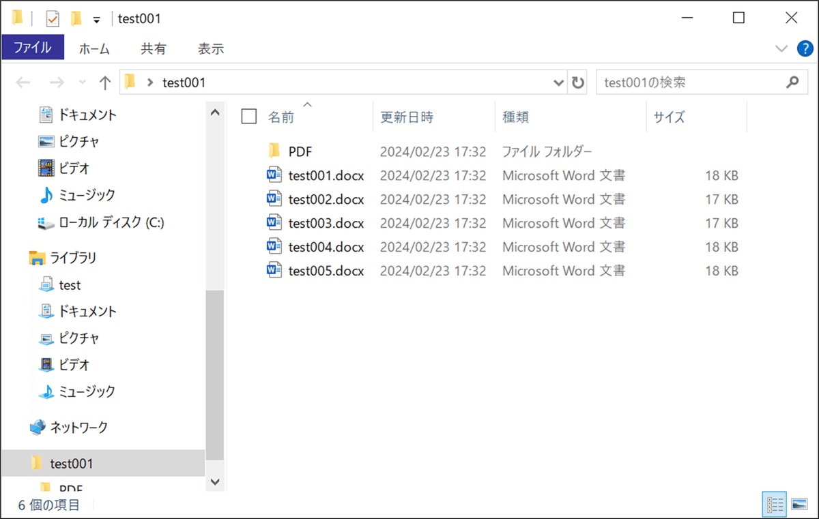Select the test005.docx Word icon
Viewport: 819px width, 519px height.
(274, 271)
